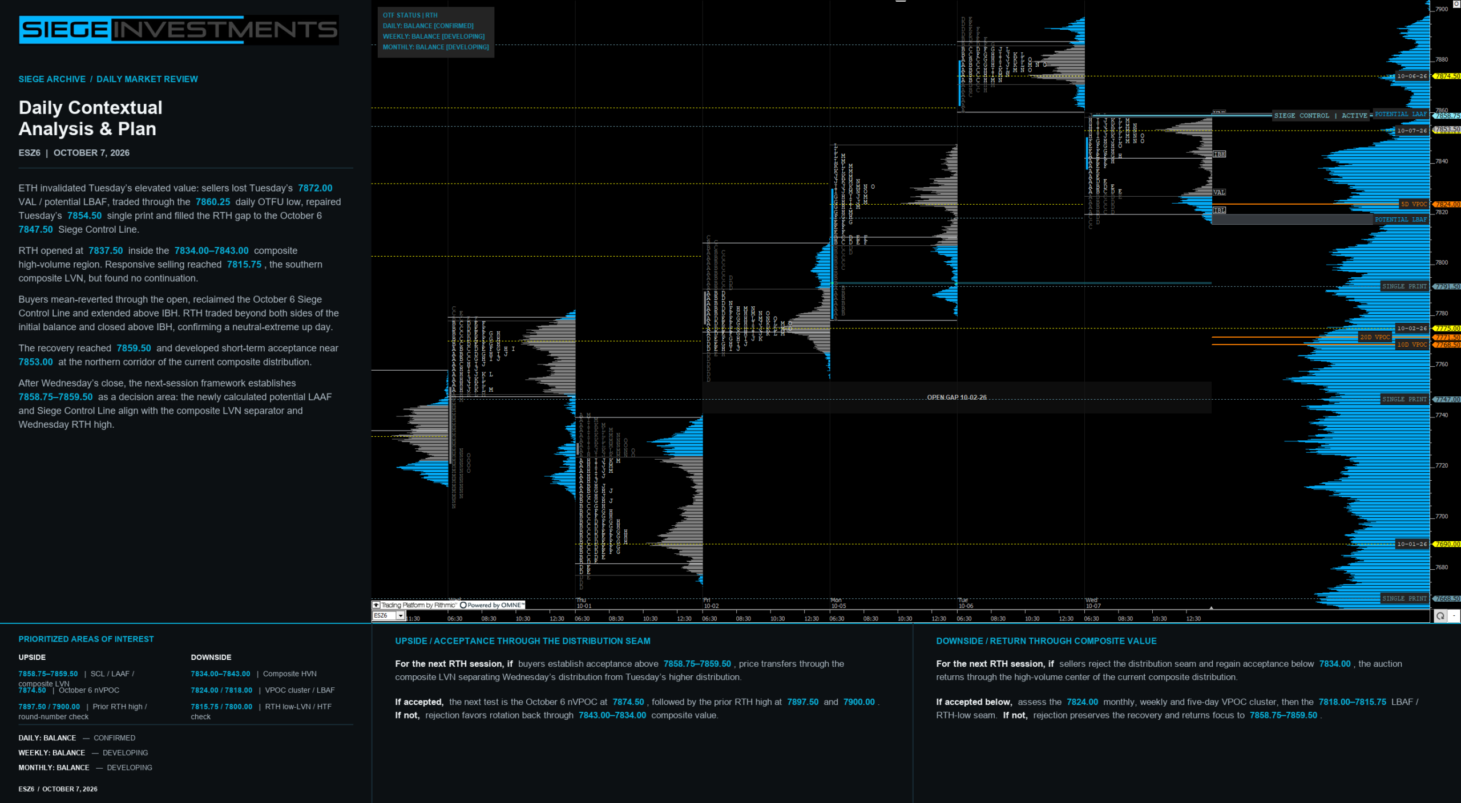Click the '10-07-26' date label
This screenshot has width=1461, height=803.
point(1412,131)
